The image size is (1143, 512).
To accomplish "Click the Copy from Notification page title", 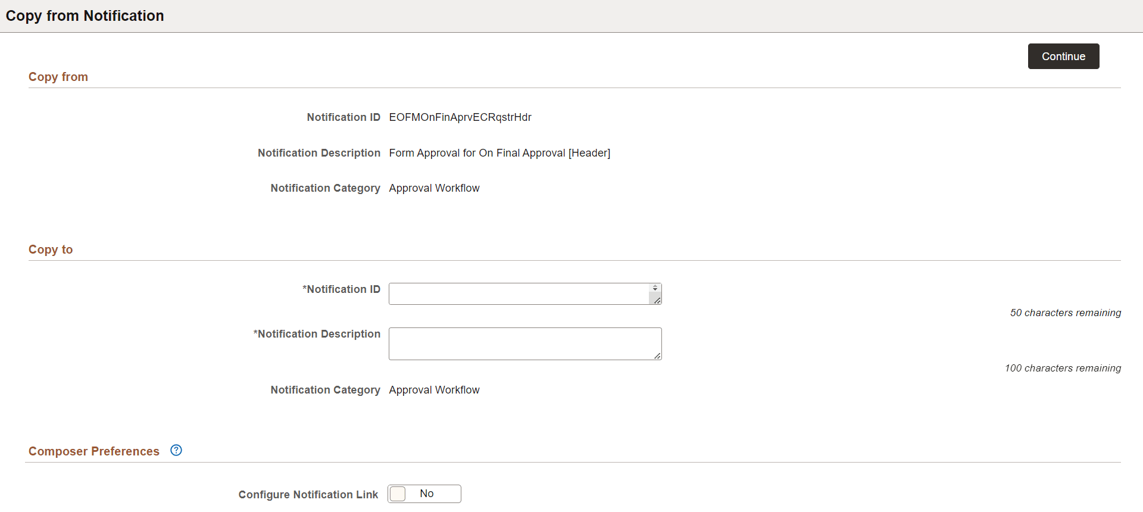I will tap(85, 15).
